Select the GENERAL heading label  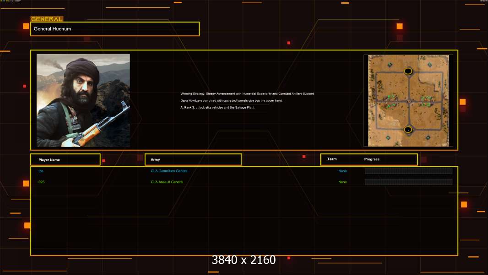pos(47,19)
